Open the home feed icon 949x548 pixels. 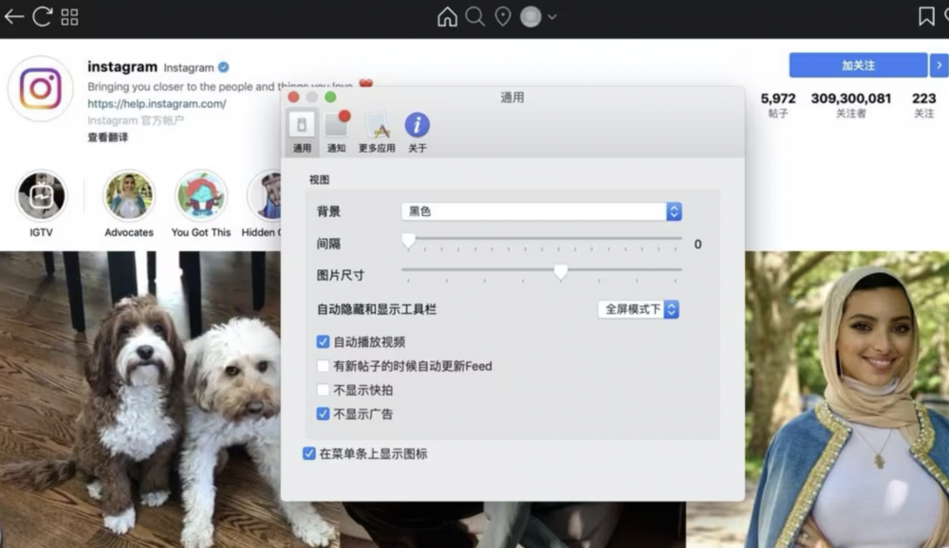tap(447, 17)
